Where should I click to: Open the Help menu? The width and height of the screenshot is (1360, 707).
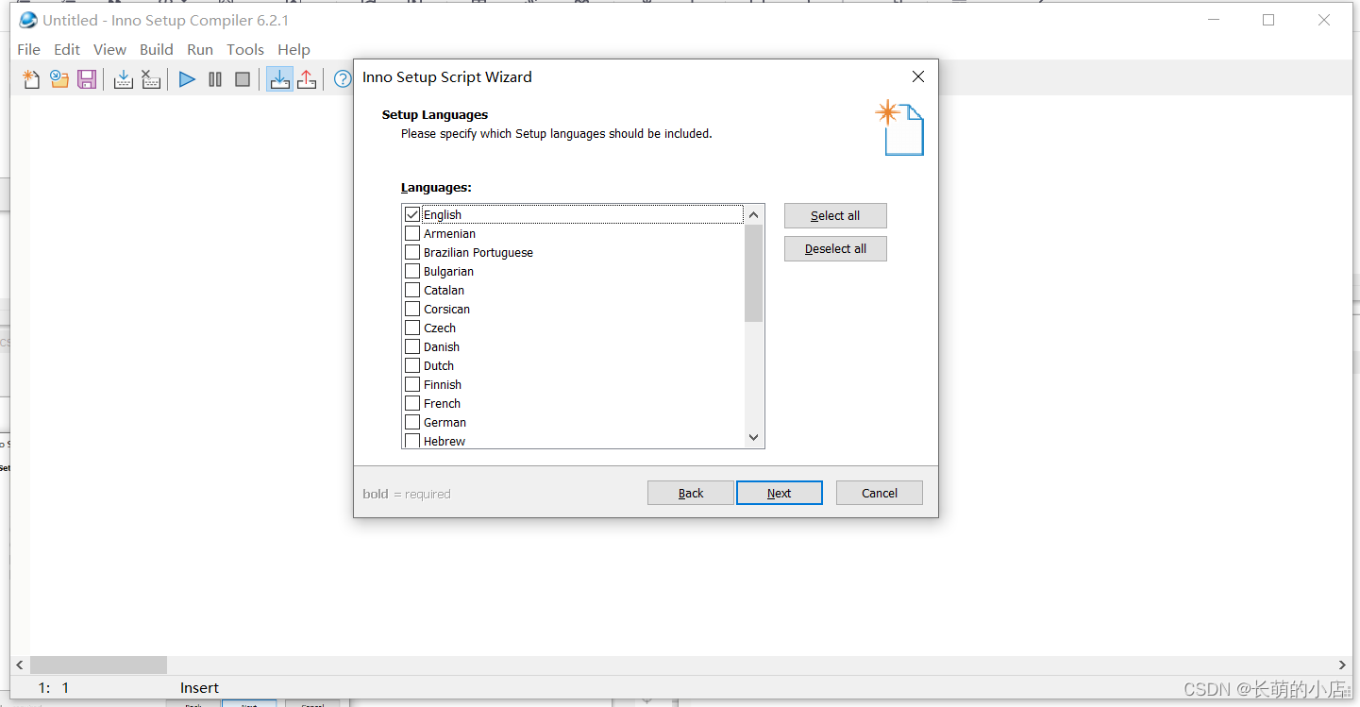(x=294, y=49)
